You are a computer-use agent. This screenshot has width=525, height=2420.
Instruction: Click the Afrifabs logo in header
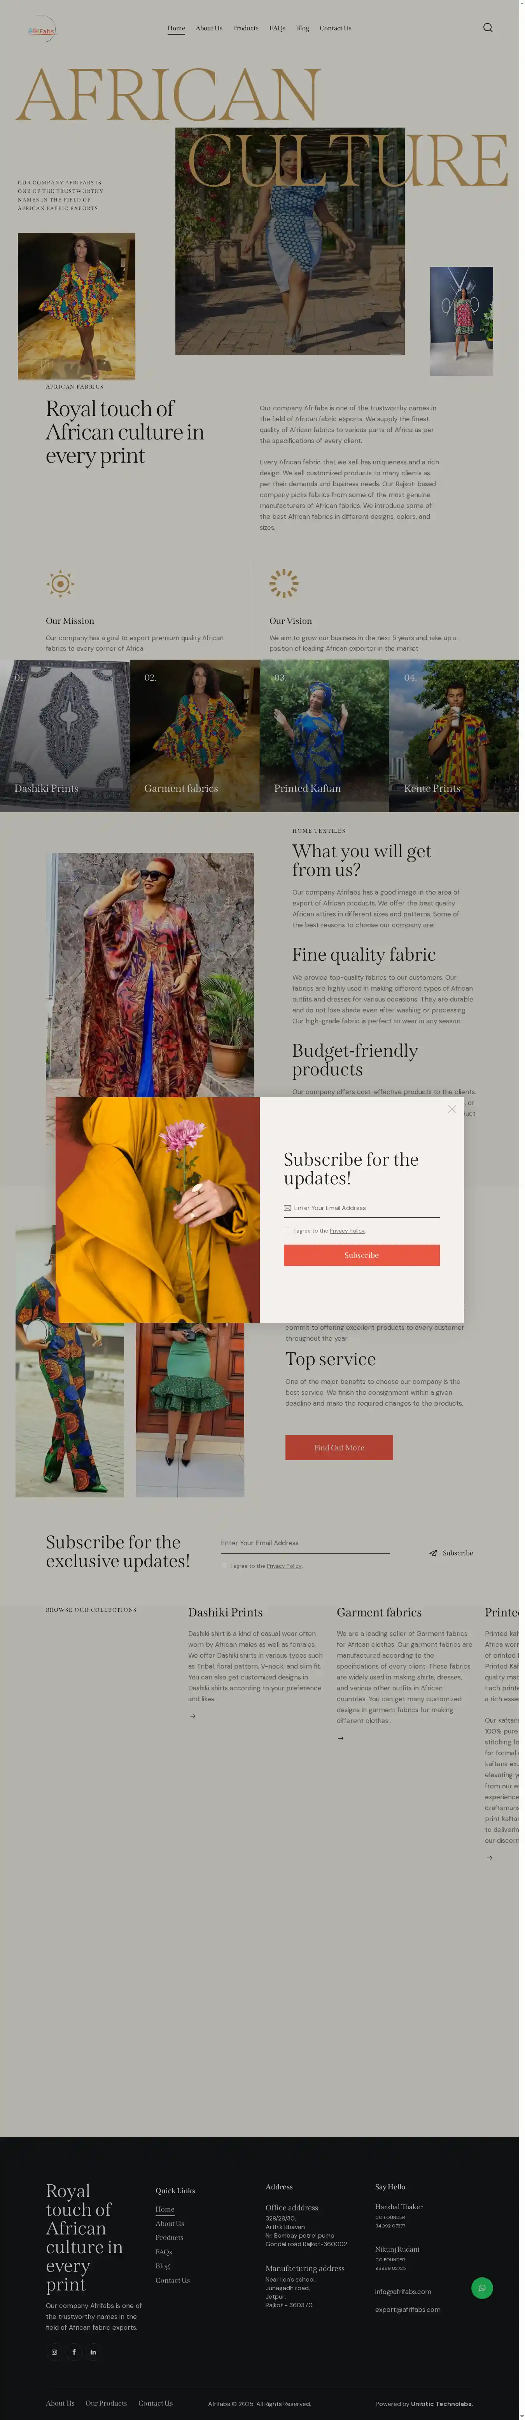[x=41, y=30]
